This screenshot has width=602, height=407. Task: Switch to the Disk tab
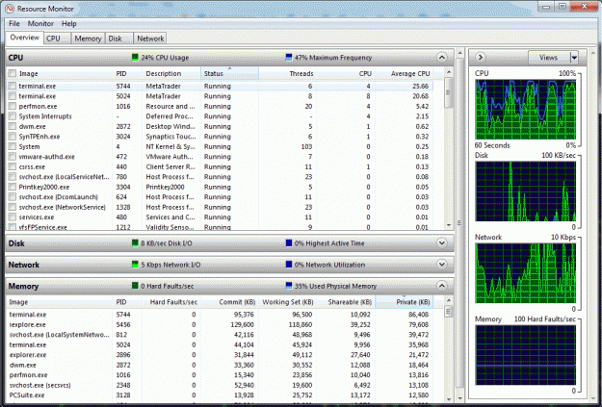[119, 38]
